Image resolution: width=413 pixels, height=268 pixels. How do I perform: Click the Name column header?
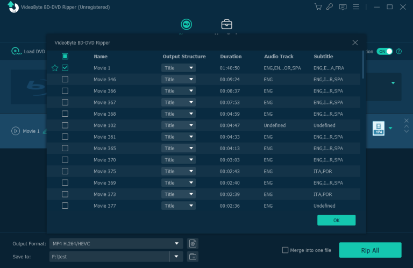click(x=101, y=57)
